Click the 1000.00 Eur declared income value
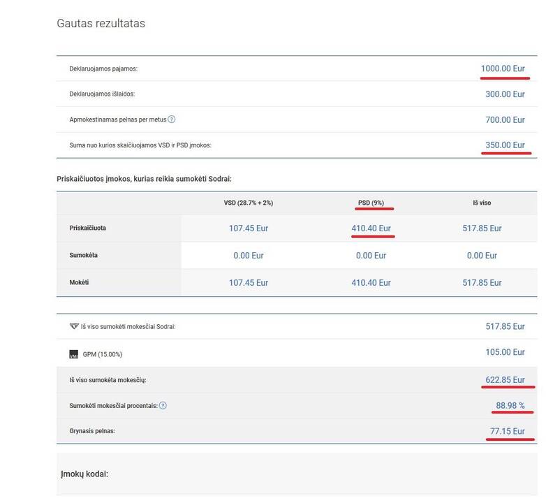 point(503,68)
